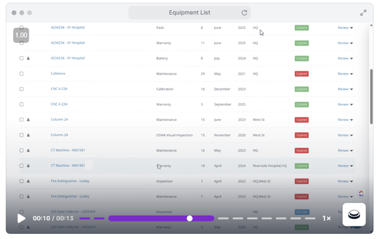Click 'November' month in OSHA row
The width and height of the screenshot is (379, 239).
click(222, 135)
